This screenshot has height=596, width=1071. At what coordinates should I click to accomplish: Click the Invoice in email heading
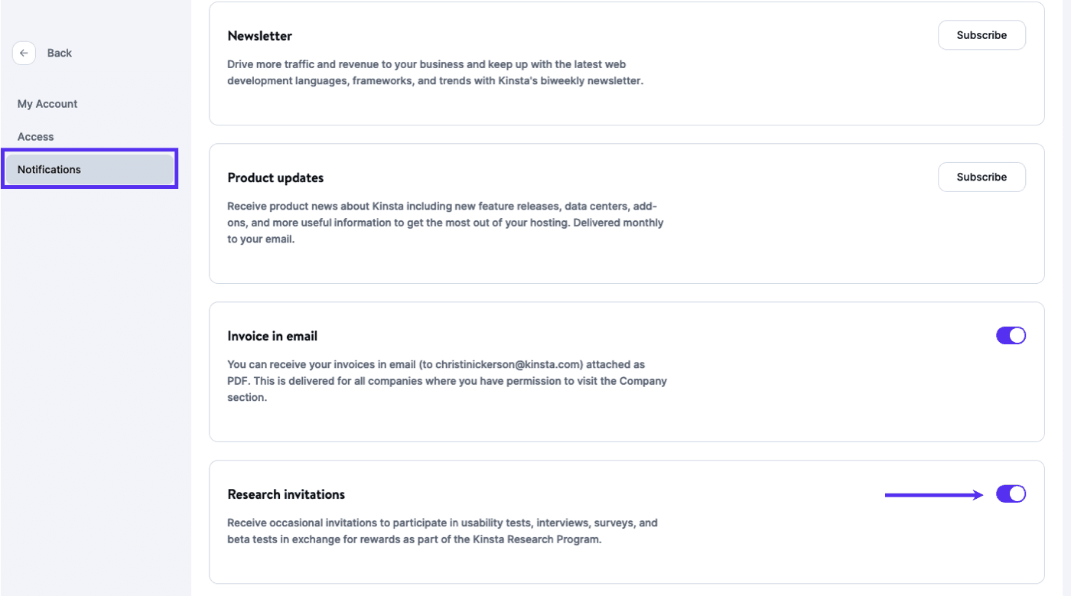tap(273, 335)
